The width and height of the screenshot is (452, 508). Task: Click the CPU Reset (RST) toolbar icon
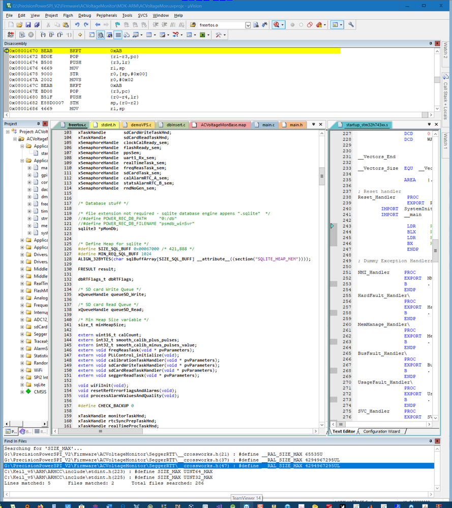(11, 35)
